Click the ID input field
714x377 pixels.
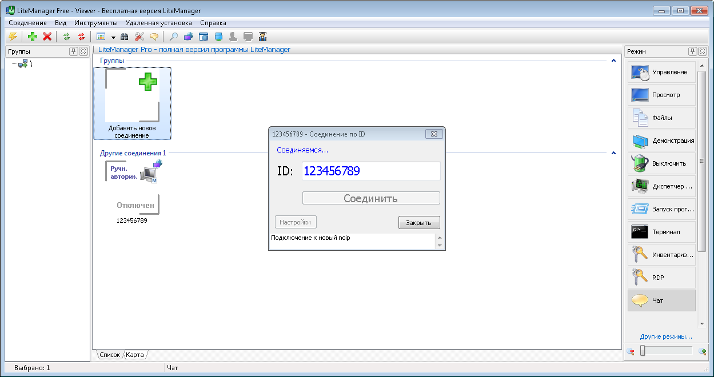pos(370,171)
